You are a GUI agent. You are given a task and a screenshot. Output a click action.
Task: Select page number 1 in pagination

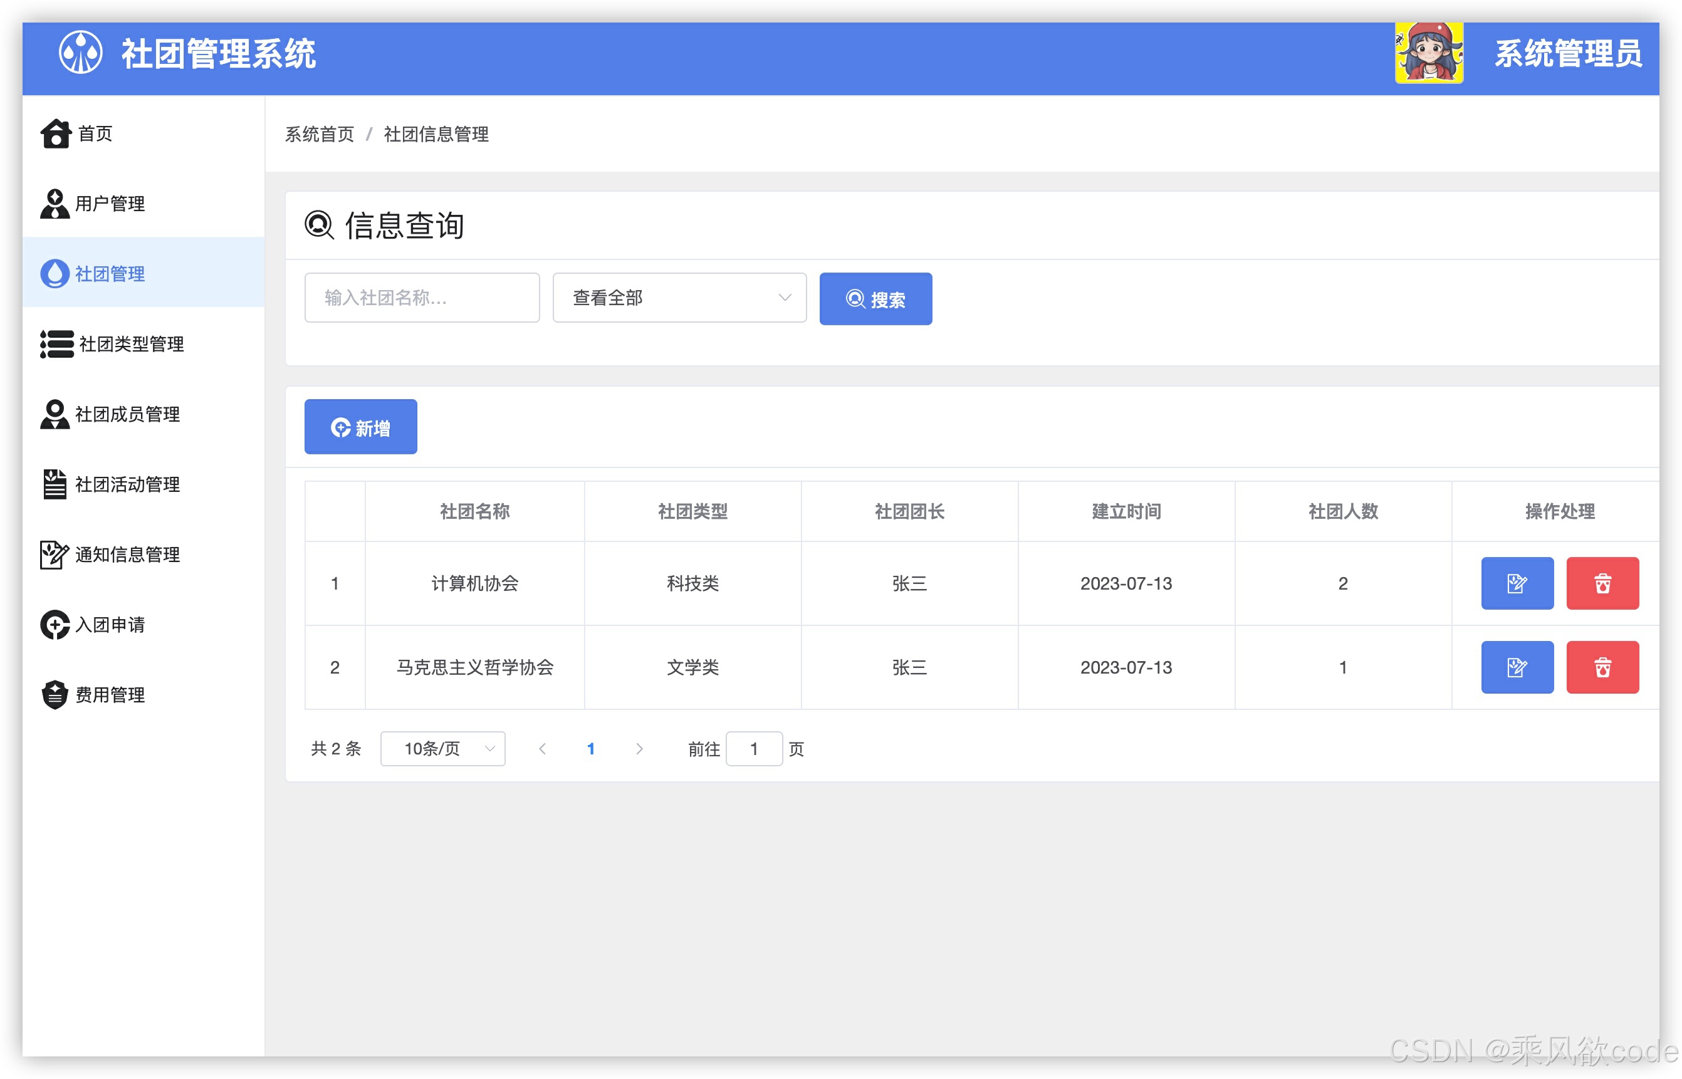point(591,748)
